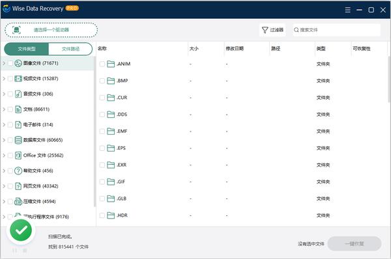
Task: Click the database files icon
Action: coord(18,140)
